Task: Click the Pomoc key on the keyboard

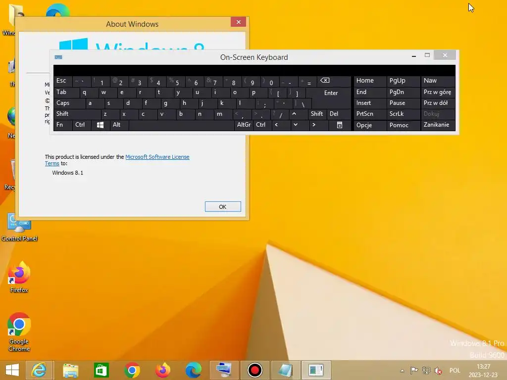Action: tap(403, 125)
